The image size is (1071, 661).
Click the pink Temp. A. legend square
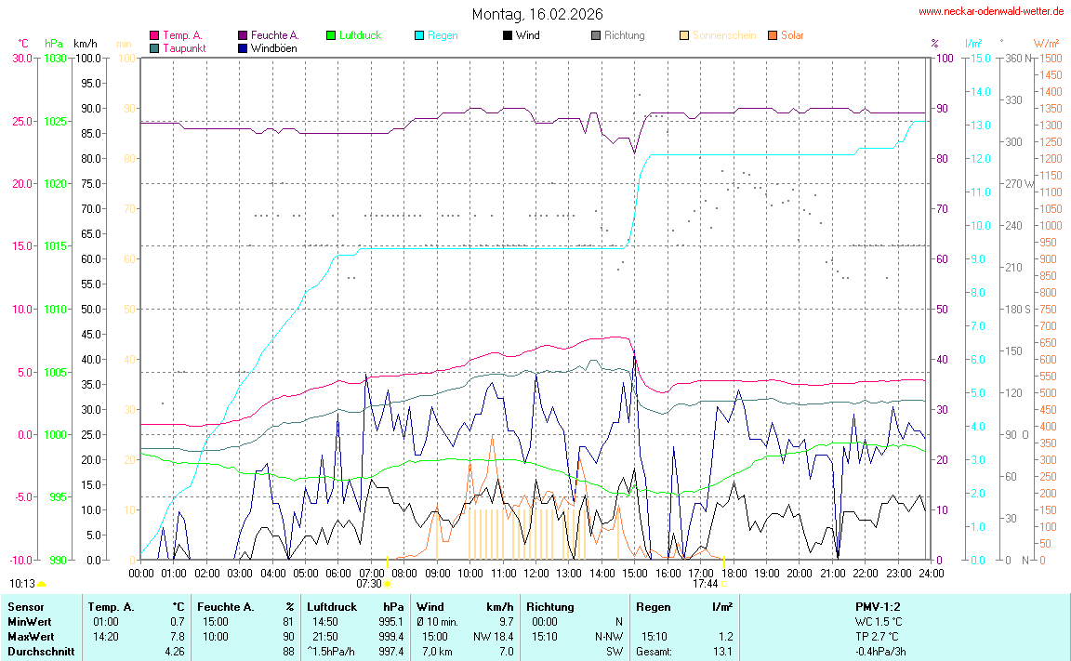(154, 35)
